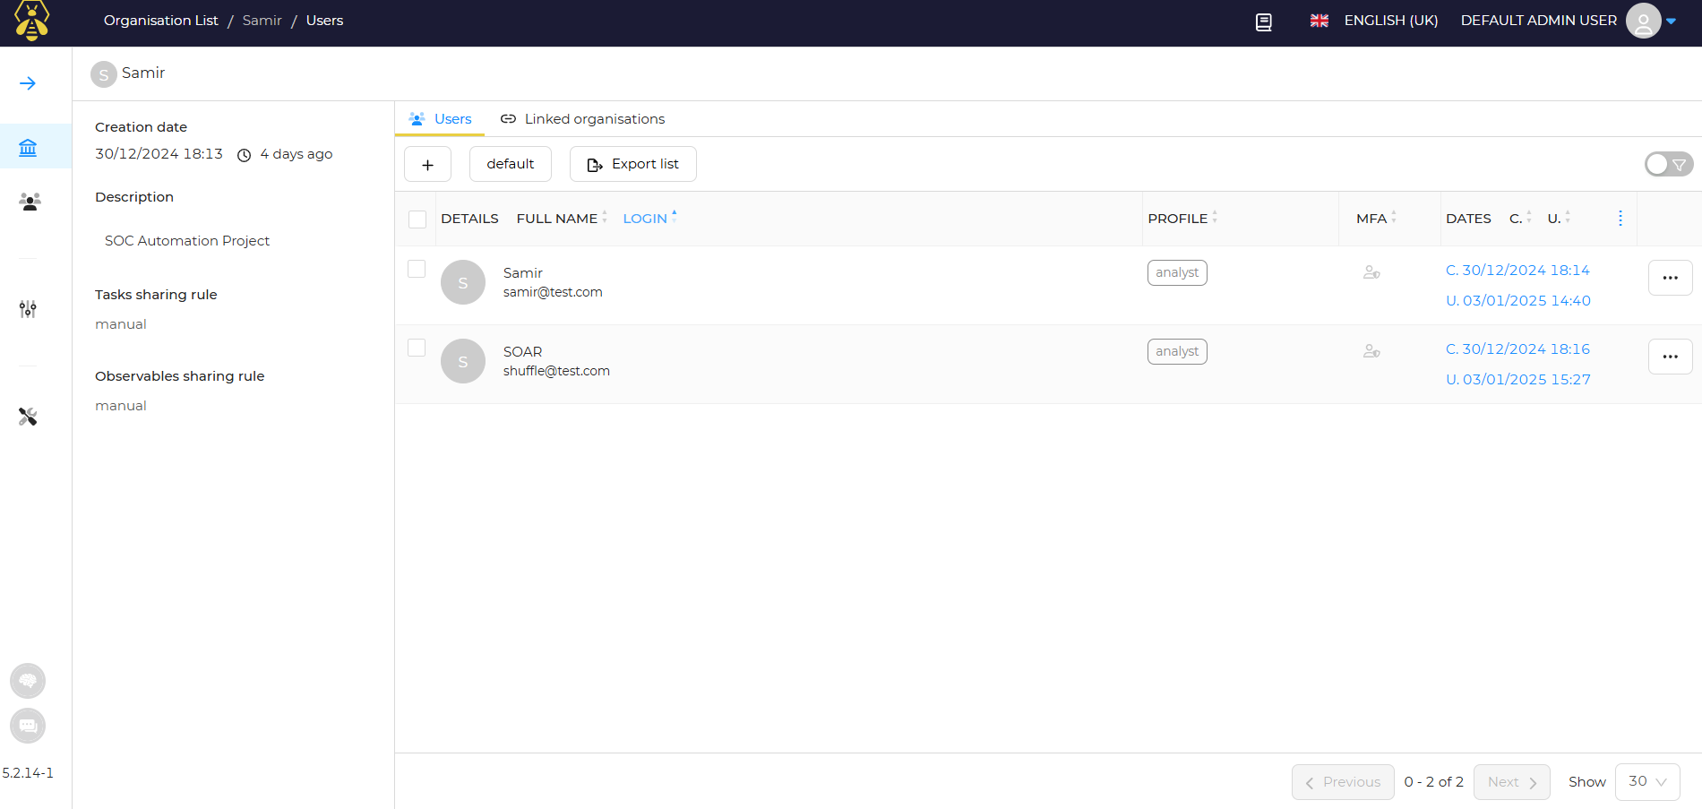Click the ENGLISH (UK) language link

tap(1389, 20)
